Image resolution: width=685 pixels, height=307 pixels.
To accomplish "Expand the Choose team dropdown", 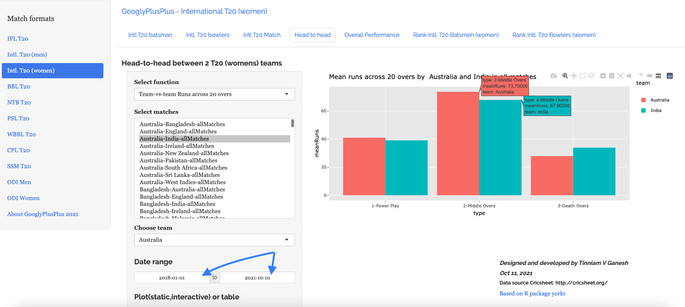I will point(214,240).
